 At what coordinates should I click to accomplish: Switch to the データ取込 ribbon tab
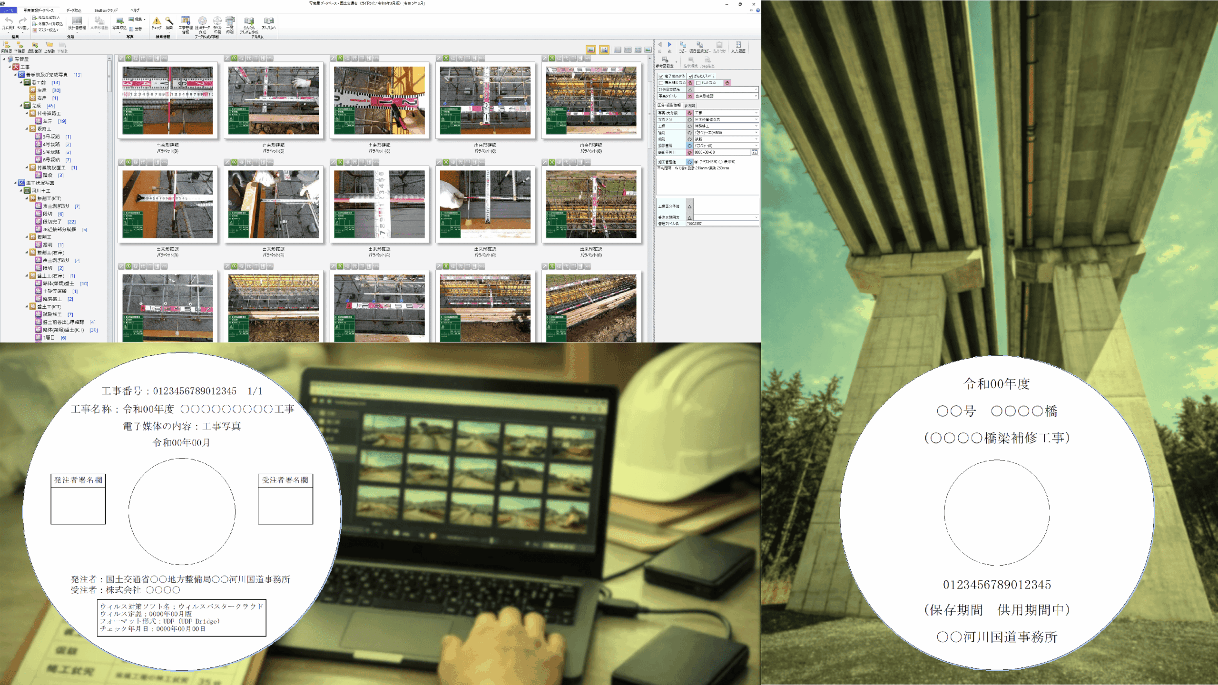click(x=74, y=10)
